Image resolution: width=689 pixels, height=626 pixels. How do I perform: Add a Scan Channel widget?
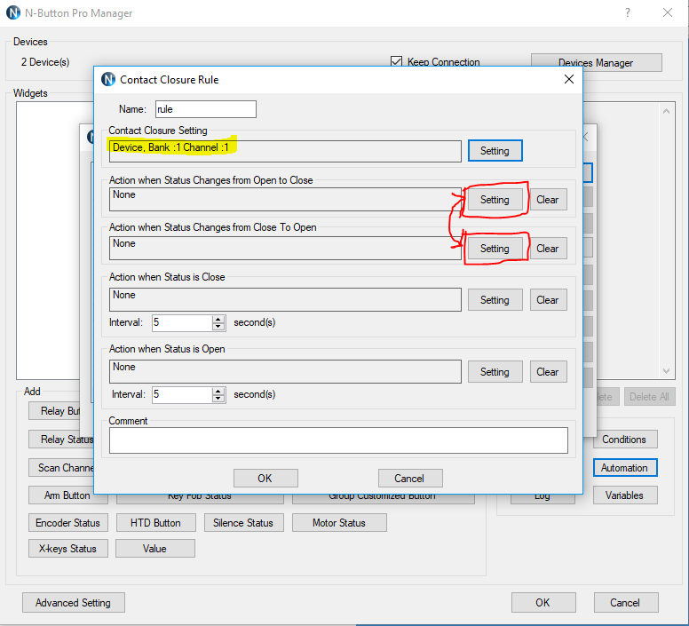(x=61, y=468)
